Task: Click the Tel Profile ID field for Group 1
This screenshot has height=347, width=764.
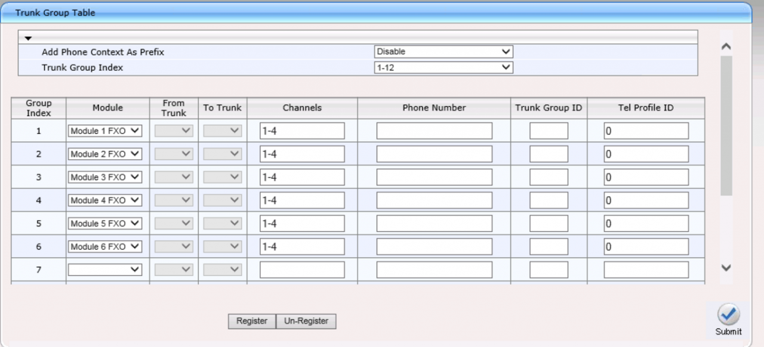Action: point(646,130)
